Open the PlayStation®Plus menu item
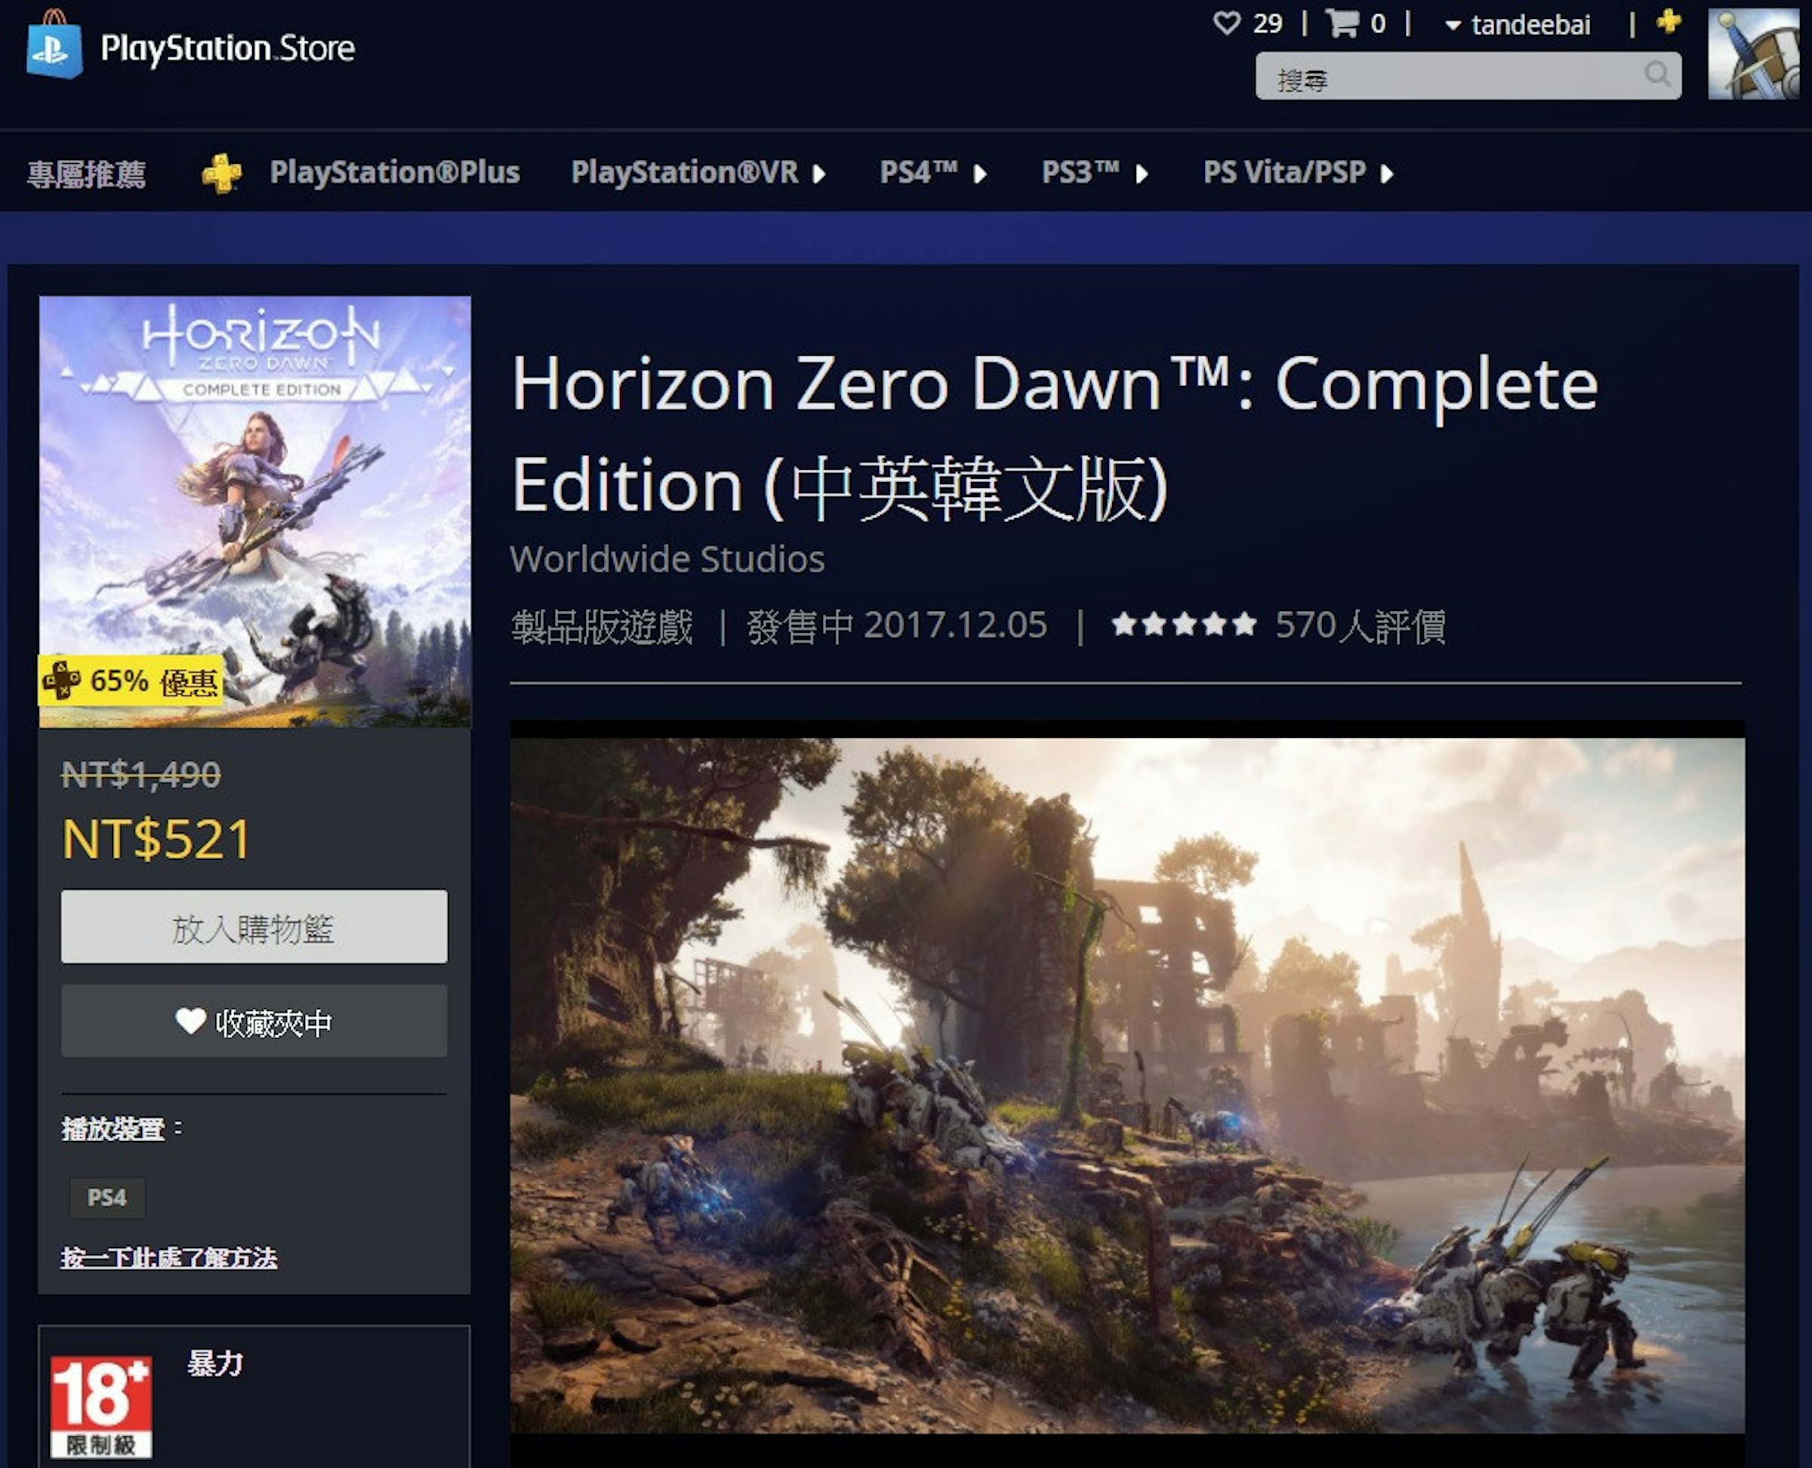Image resolution: width=1812 pixels, height=1468 pixels. [394, 172]
